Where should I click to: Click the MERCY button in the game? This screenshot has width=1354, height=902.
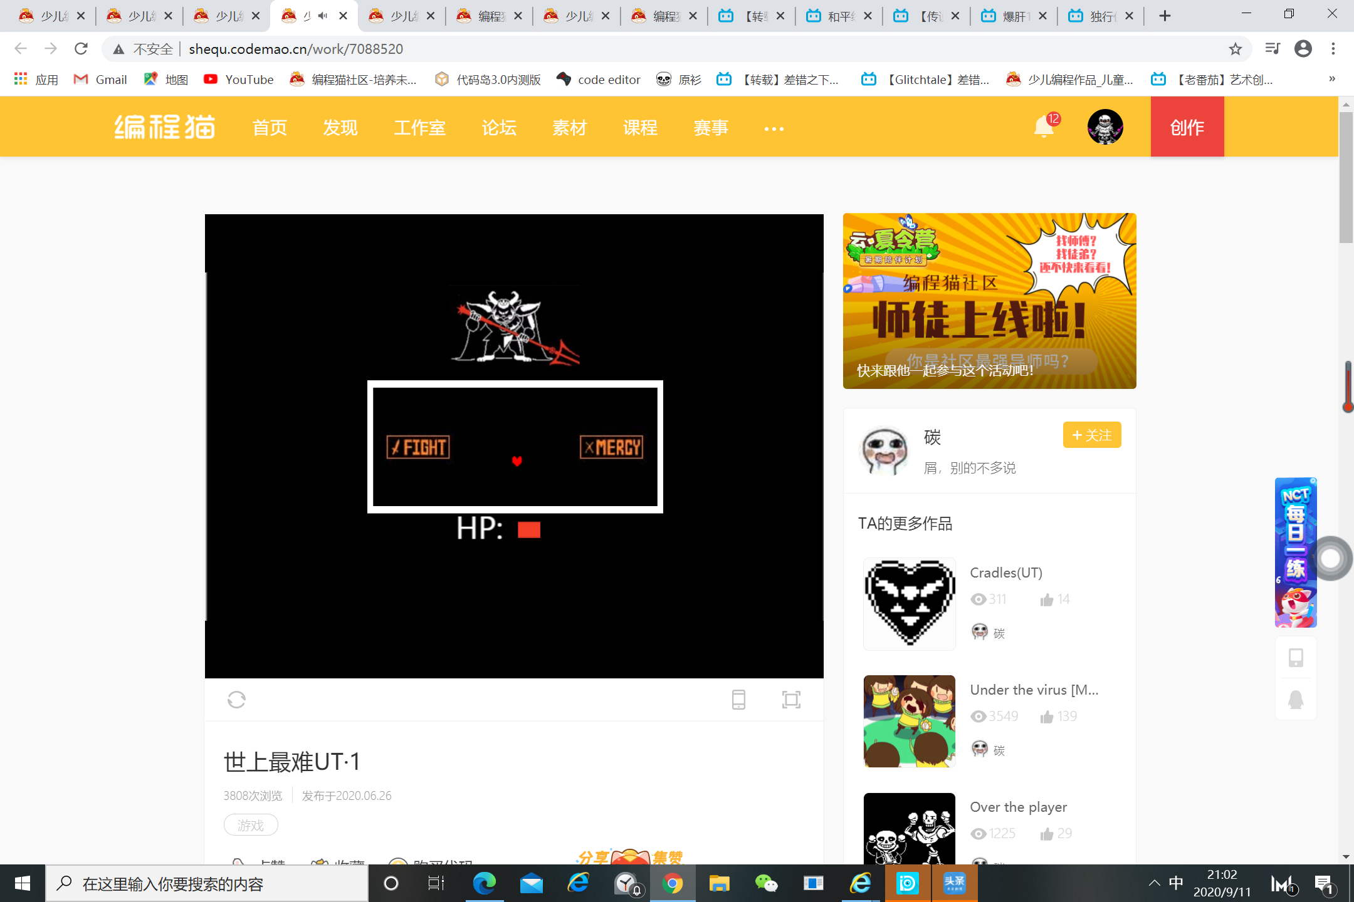pyautogui.click(x=612, y=447)
